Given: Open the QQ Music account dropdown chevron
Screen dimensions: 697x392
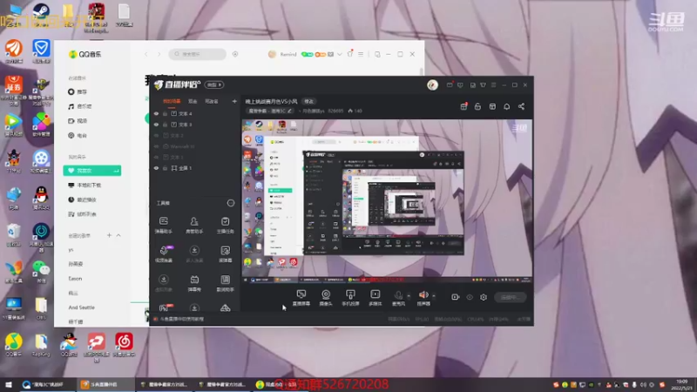Looking at the screenshot, I should coord(339,54).
